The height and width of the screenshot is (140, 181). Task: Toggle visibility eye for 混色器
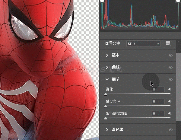click(x=171, y=130)
